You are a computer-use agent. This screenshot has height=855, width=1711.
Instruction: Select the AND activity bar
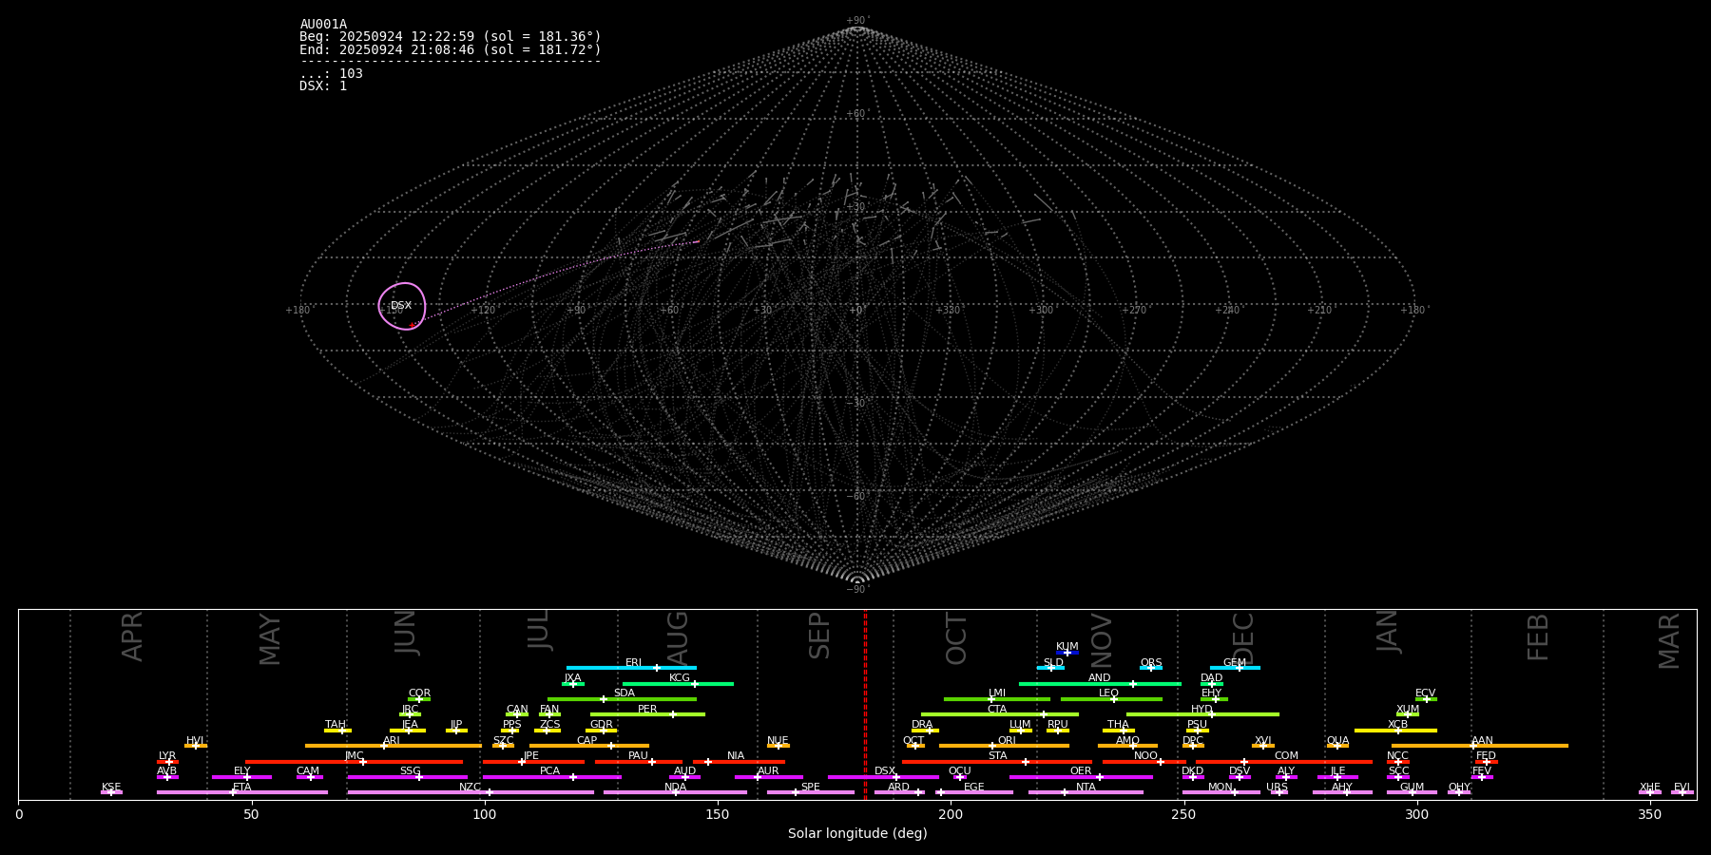click(x=1100, y=684)
